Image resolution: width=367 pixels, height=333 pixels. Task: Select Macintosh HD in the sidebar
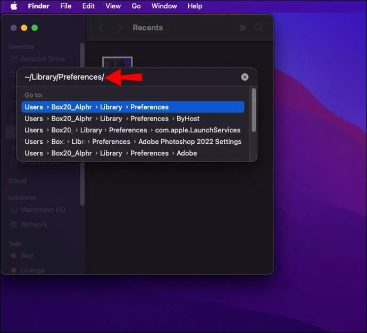(37, 210)
